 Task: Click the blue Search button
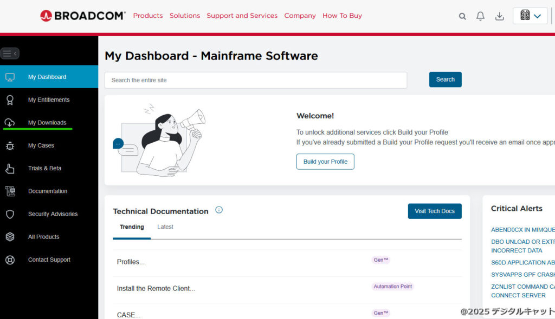[445, 79]
